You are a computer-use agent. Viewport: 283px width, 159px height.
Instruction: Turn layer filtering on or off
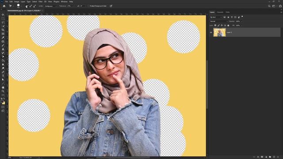tap(242, 17)
